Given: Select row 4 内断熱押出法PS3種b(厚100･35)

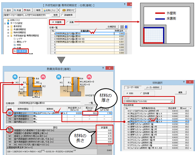Looking at the screenshot, I should coord(87,42).
